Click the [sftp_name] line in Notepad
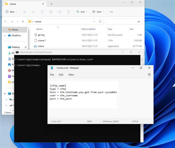Image resolution: width=175 pixels, height=148 pixels. pos(58,86)
